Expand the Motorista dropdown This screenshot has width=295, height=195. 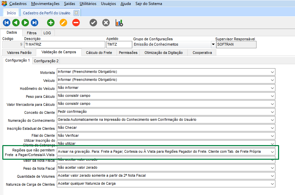272,72
